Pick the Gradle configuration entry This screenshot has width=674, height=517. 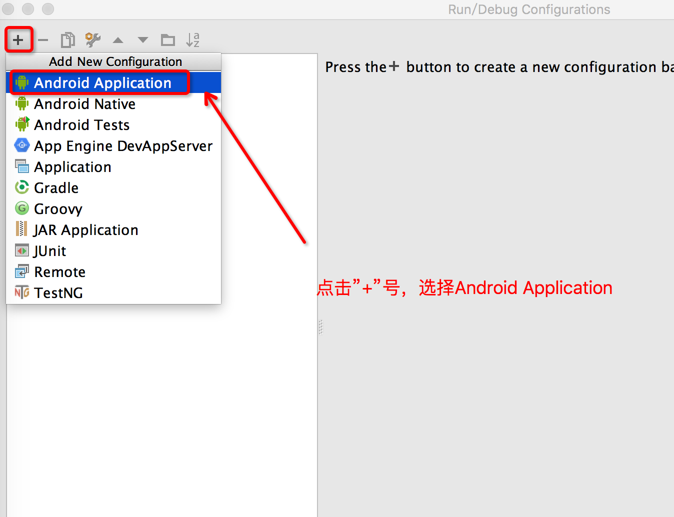click(113, 188)
